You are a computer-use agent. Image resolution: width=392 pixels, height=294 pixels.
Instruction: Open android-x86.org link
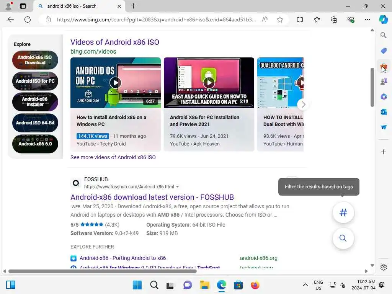point(259,258)
